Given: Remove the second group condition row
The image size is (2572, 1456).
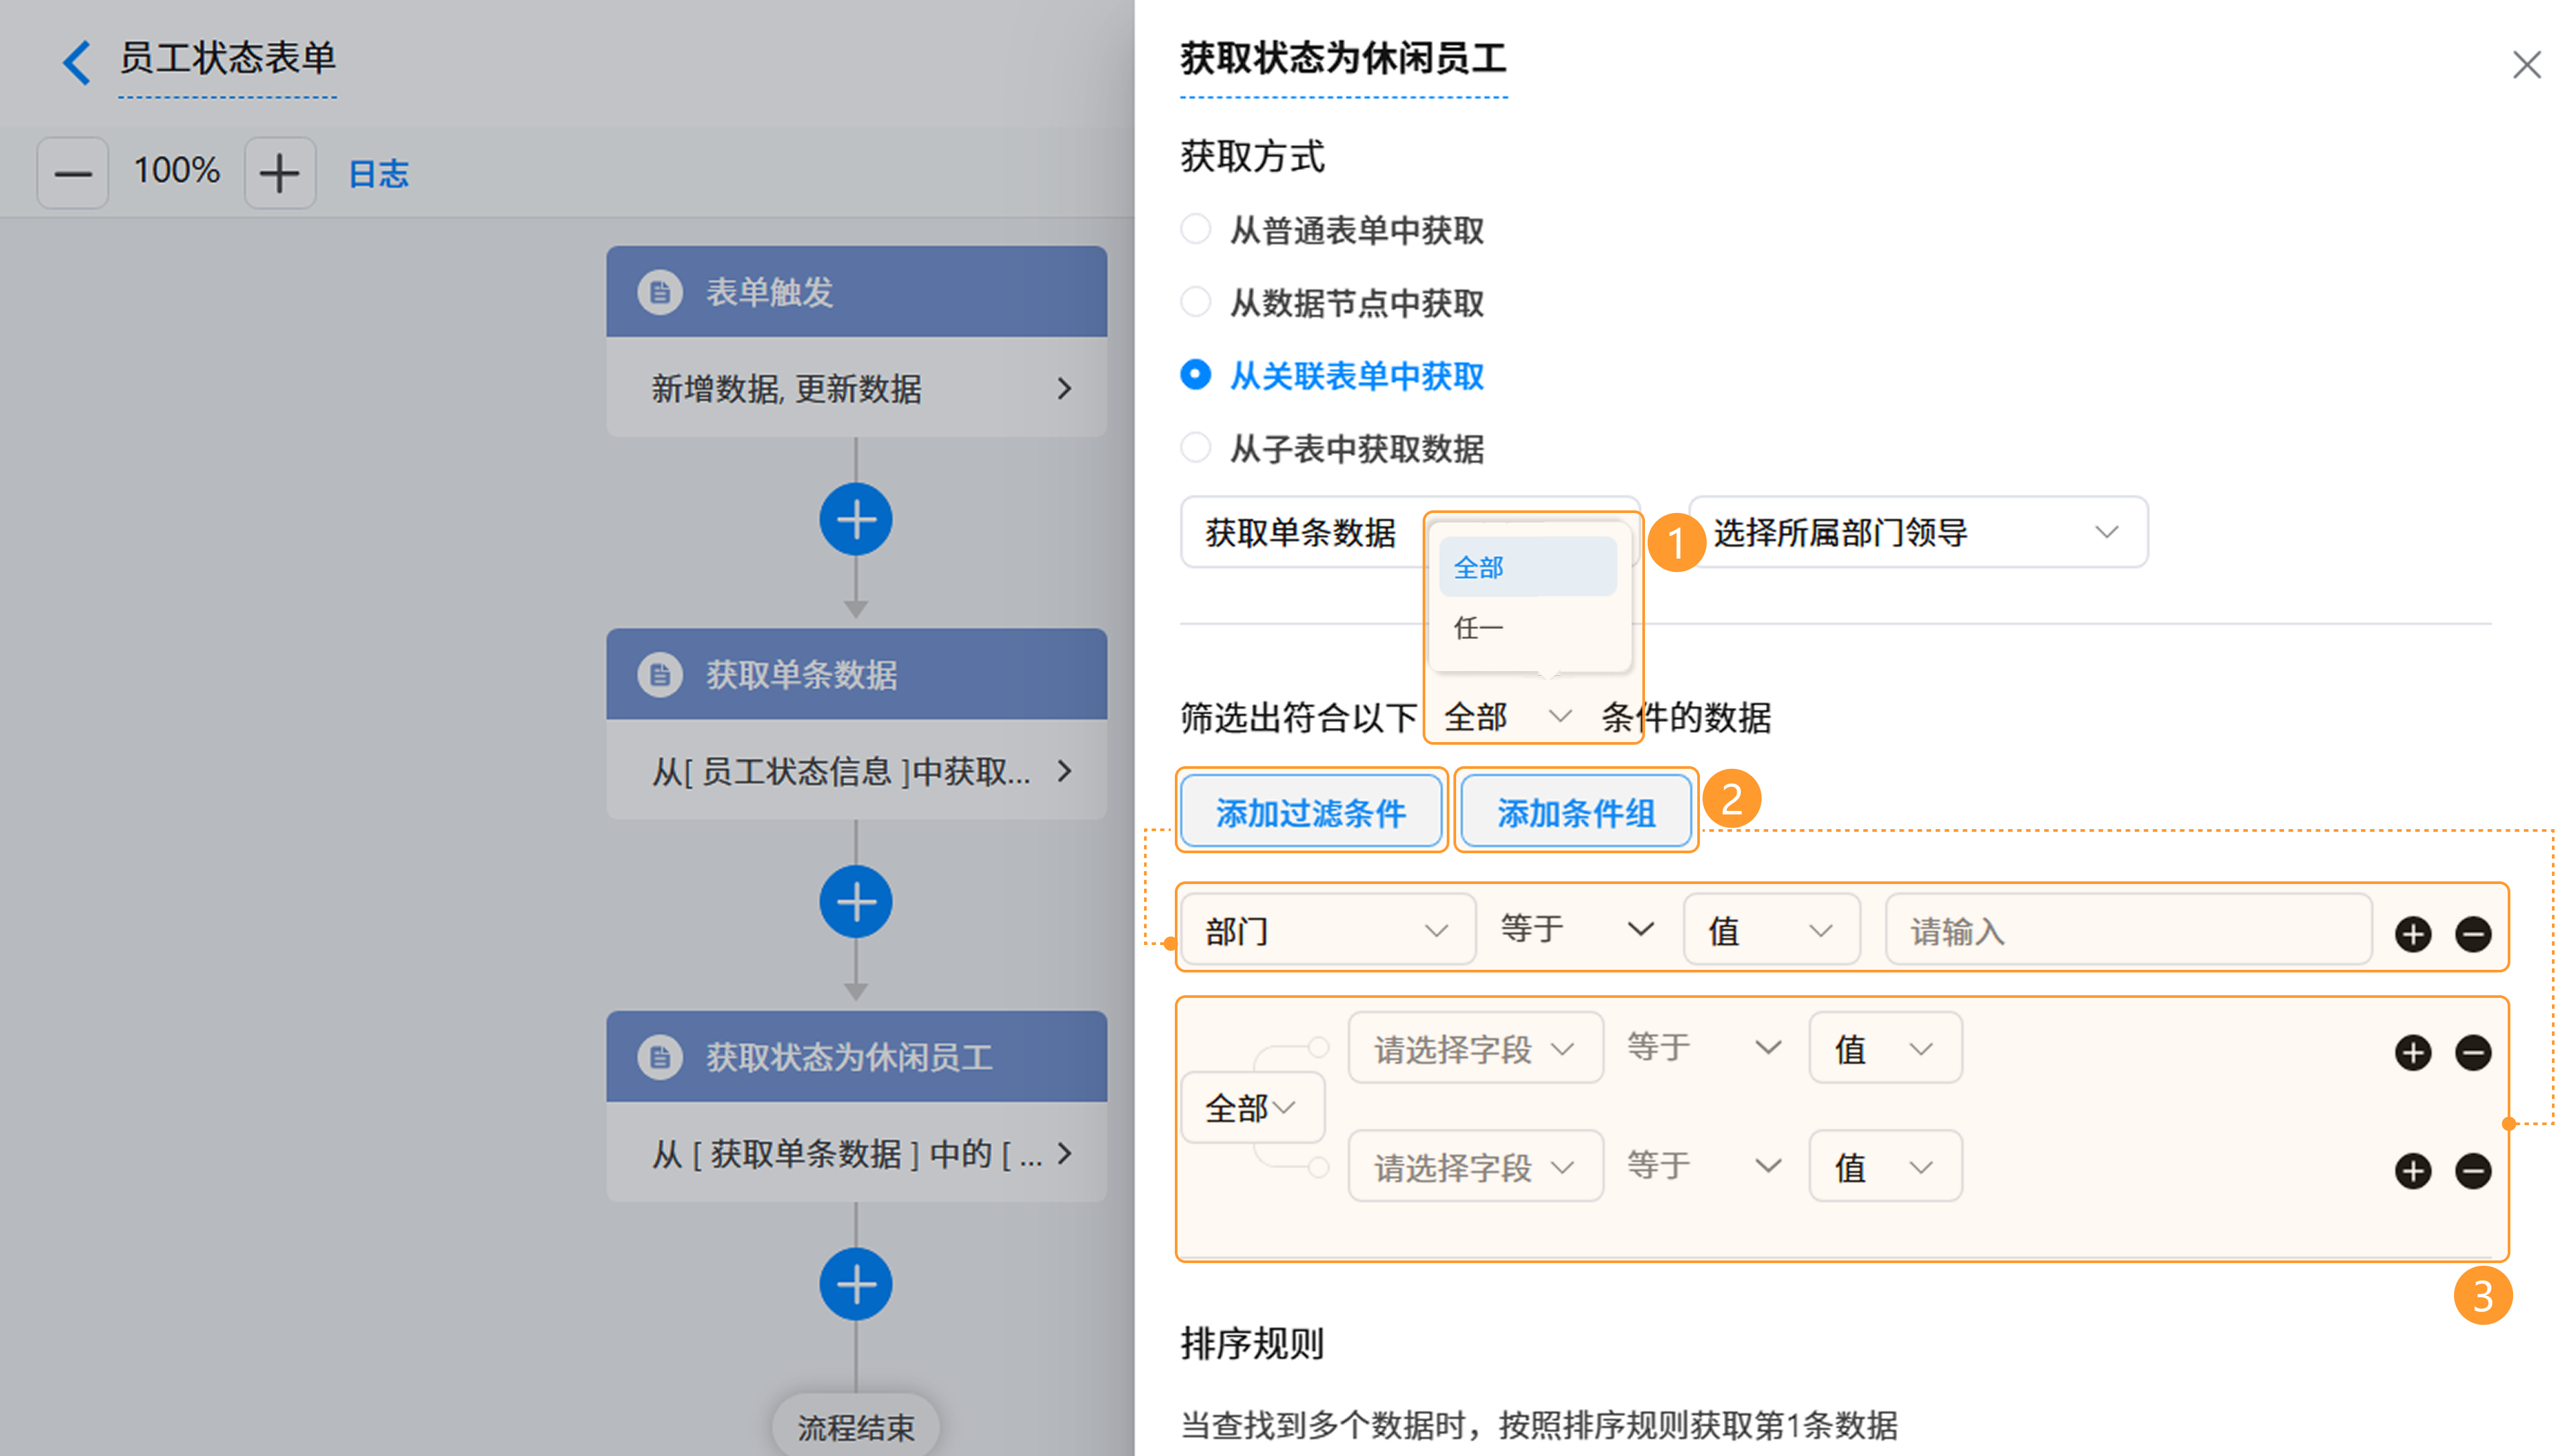Looking at the screenshot, I should 2472,1170.
